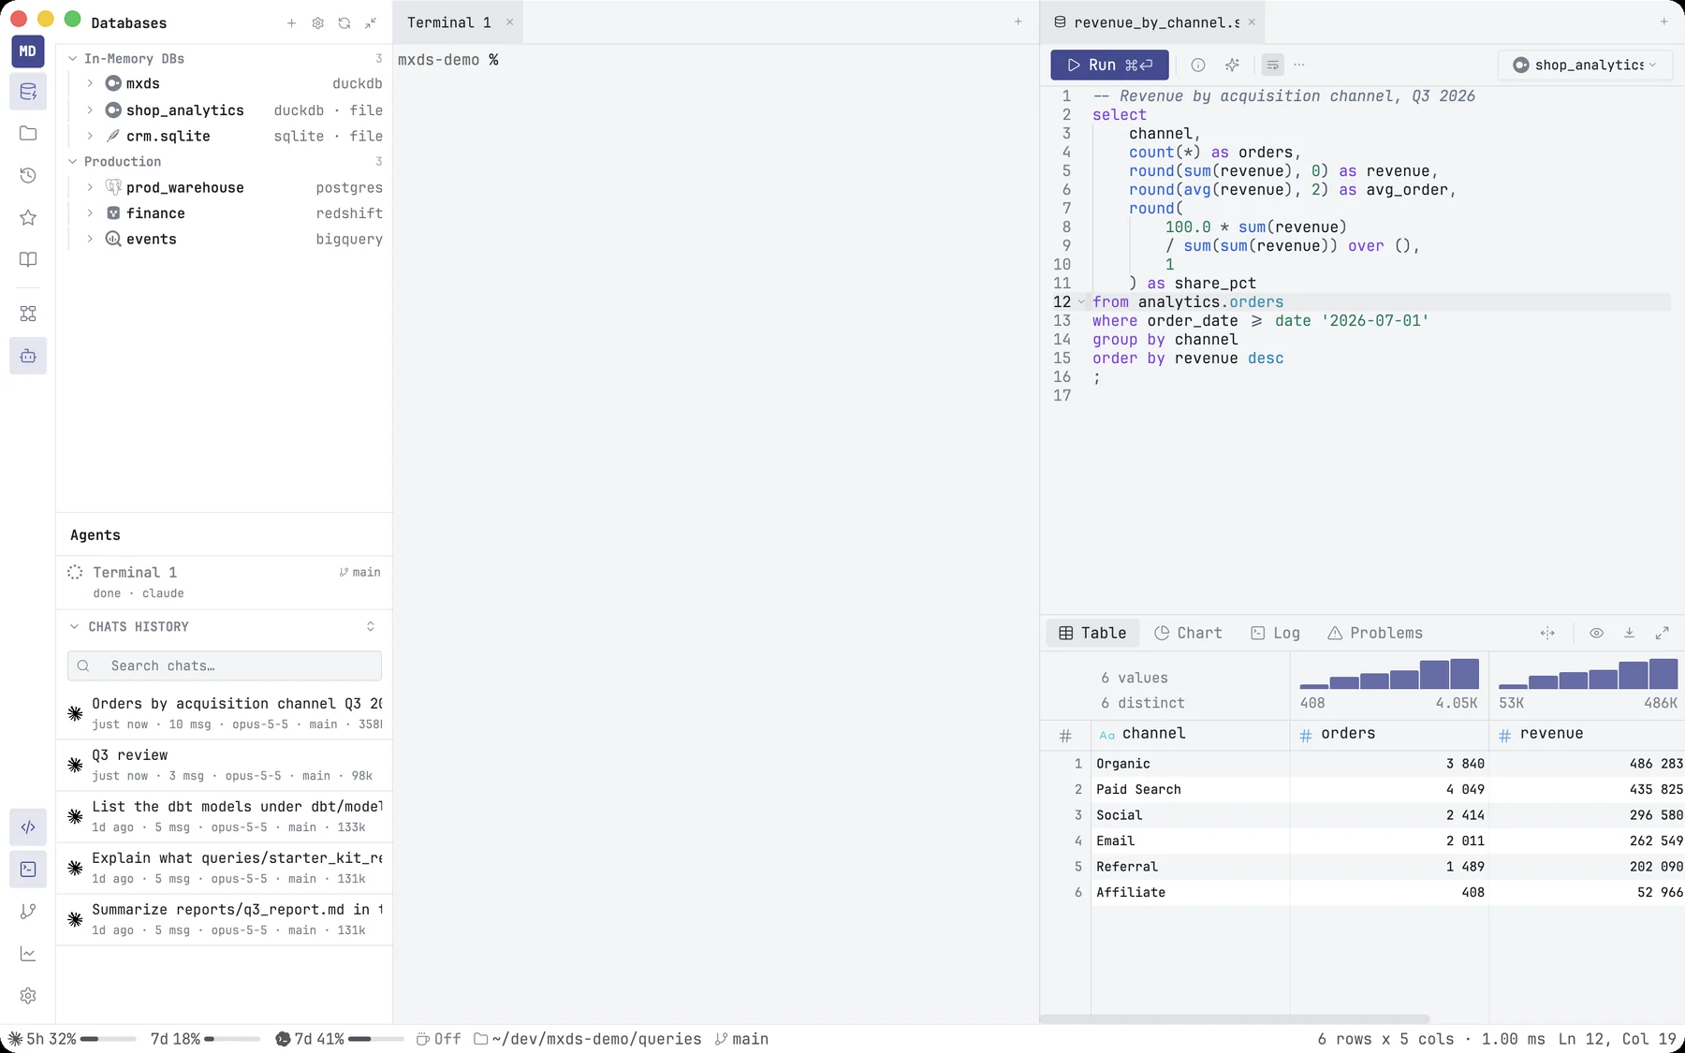Switch to the Chart results tab
This screenshot has width=1685, height=1053.
point(1188,633)
